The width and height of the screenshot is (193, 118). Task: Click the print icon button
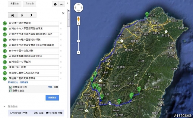[55, 4]
